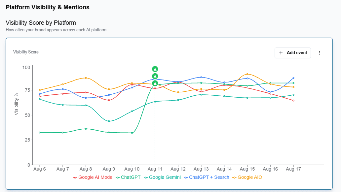
Task: Toggle Google AIO legend series
Action: [247, 177]
